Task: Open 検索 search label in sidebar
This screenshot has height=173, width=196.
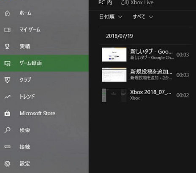Action: coord(25,130)
